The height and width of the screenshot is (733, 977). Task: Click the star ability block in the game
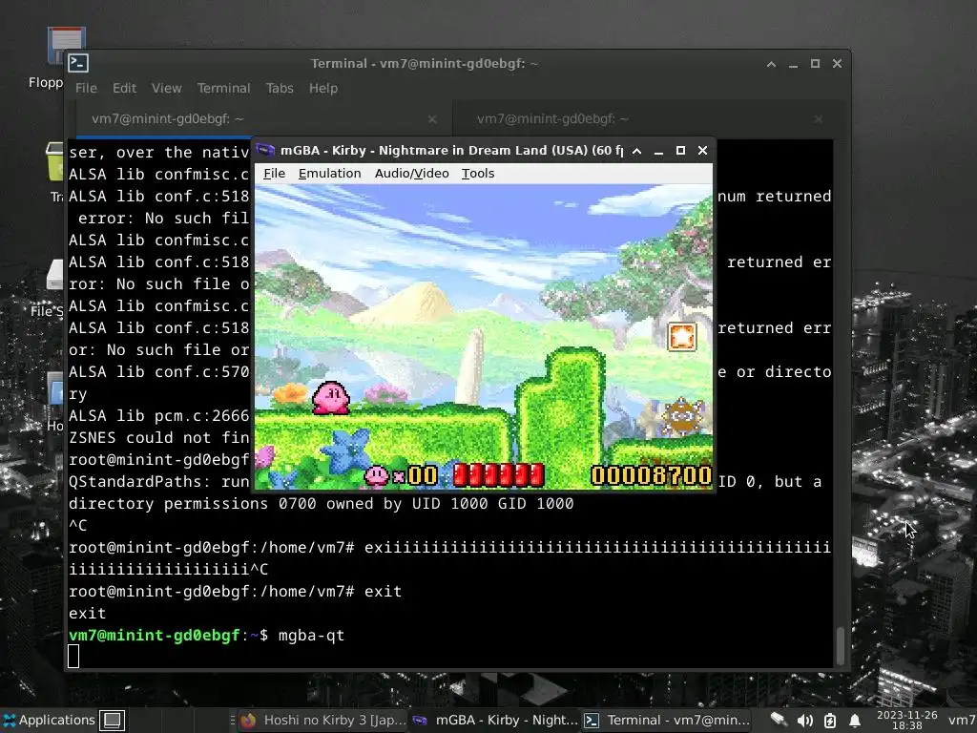(x=681, y=337)
